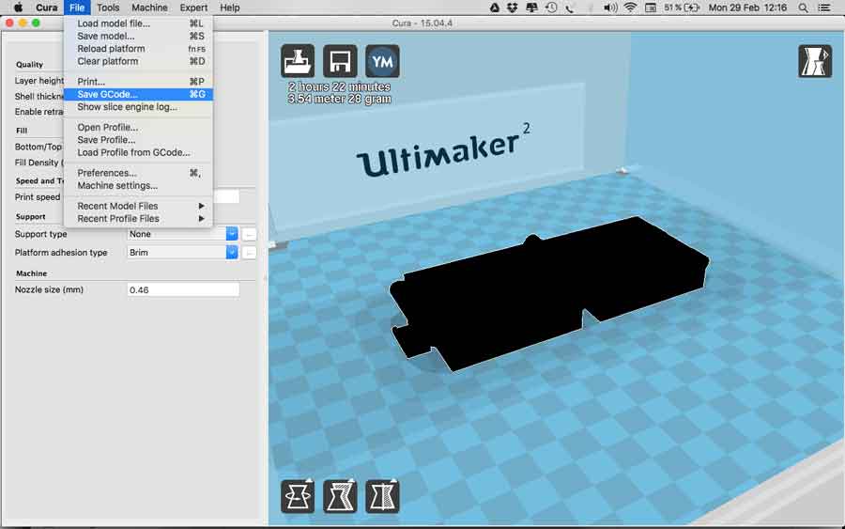Screen dimensions: 845x529
Task: Click the YM YouMagine share icon
Action: (383, 61)
